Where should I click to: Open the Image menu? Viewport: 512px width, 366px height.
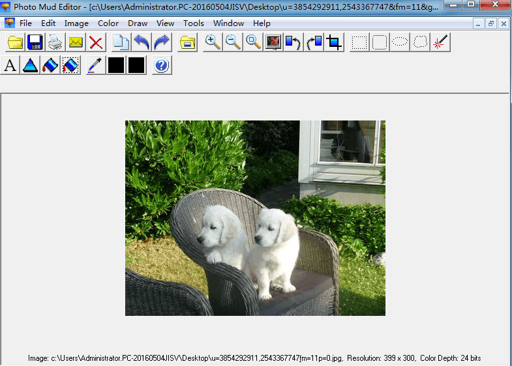(76, 23)
